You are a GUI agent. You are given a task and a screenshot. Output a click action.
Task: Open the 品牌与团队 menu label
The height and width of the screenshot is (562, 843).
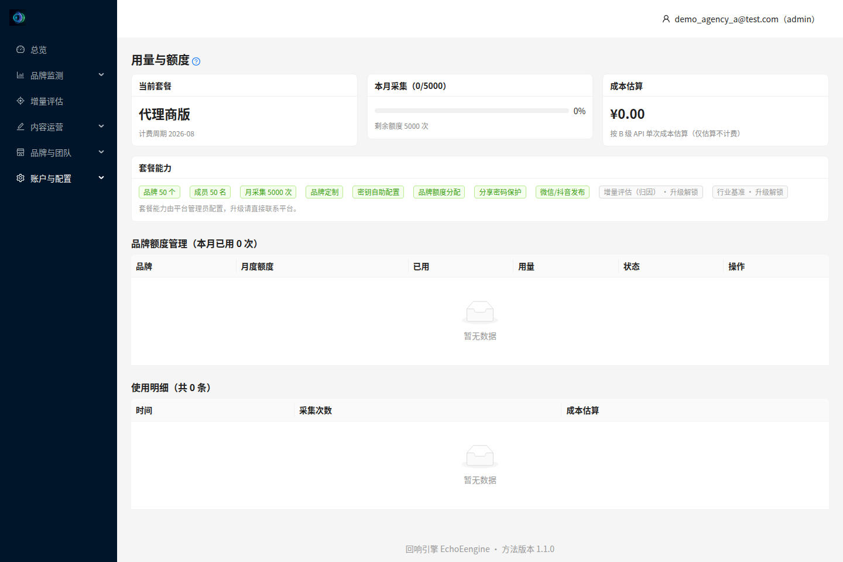51,153
